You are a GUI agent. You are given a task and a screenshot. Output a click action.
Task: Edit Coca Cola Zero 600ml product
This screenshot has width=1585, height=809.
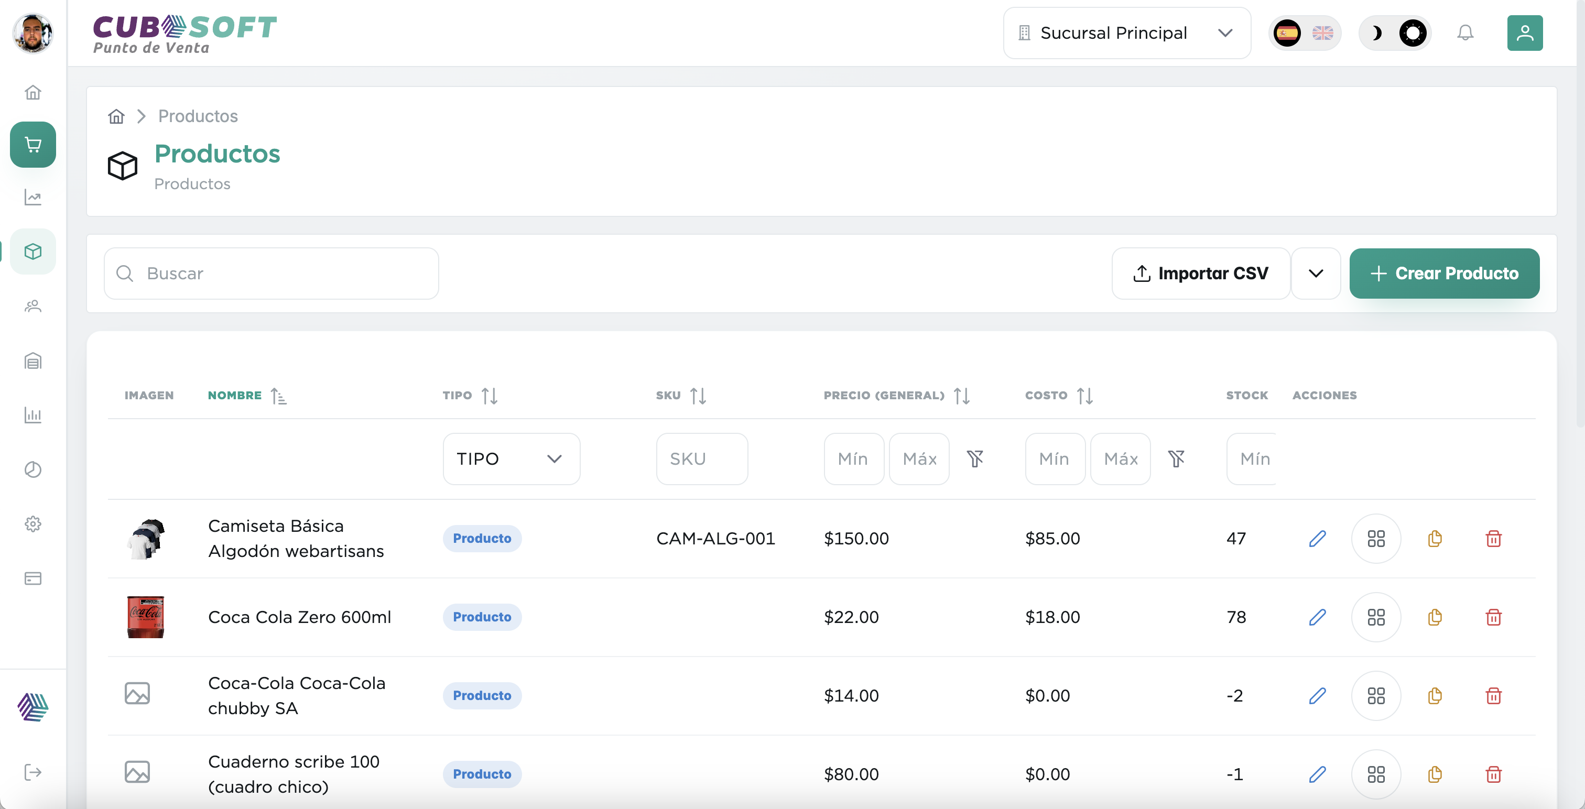tap(1317, 617)
